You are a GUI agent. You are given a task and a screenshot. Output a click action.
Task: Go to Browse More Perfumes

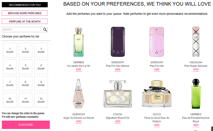pyautogui.click(x=25, y=13)
